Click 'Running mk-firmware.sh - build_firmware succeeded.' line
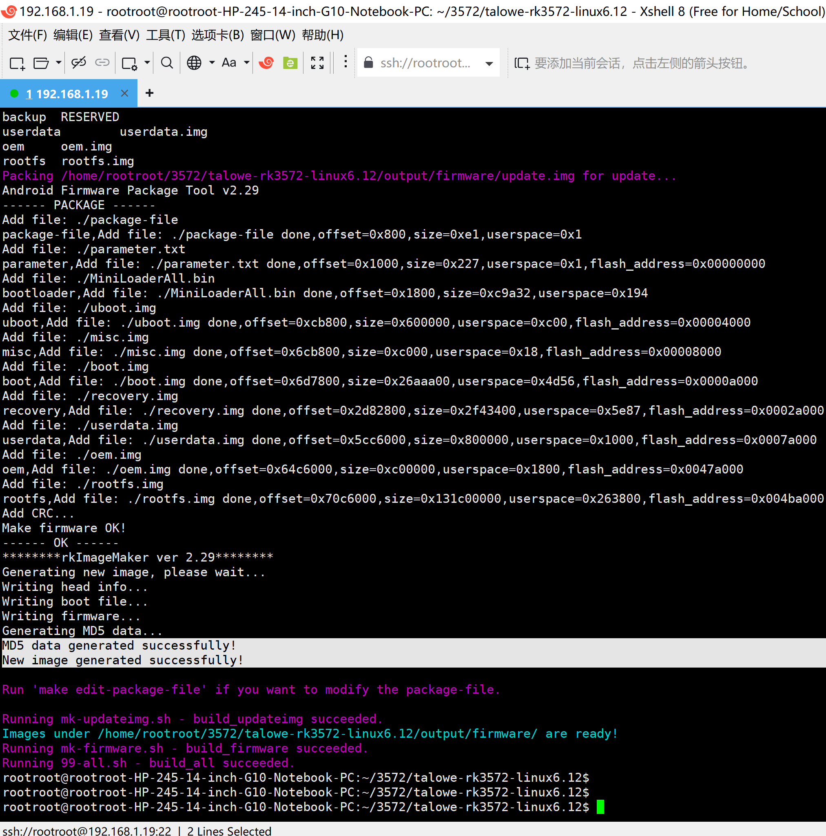The image size is (826, 836). coord(185,748)
